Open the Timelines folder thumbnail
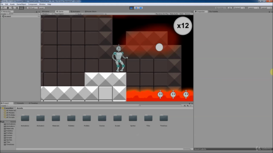The height and width of the screenshot is (153, 273). [164, 118]
